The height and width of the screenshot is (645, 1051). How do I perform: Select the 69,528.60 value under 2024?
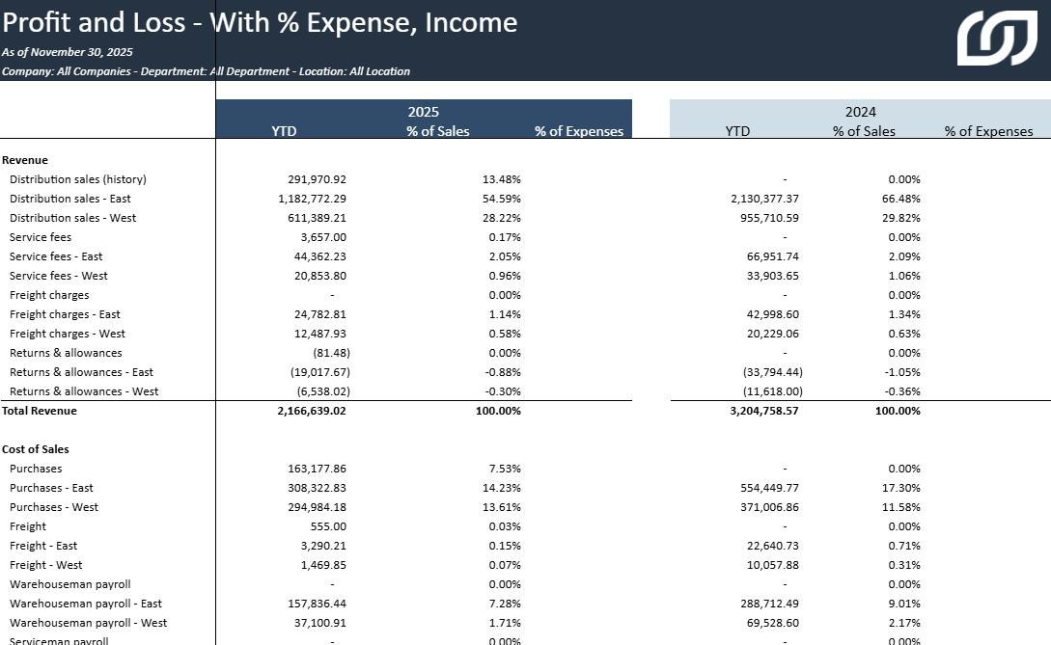click(773, 624)
